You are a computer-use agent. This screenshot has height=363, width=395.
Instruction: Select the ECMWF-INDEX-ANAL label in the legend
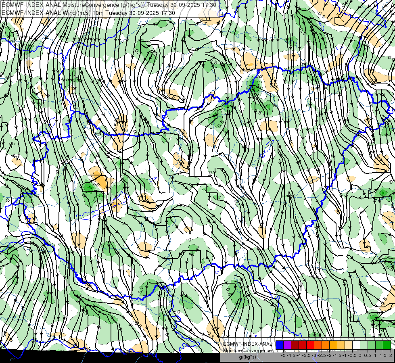pos(247,344)
